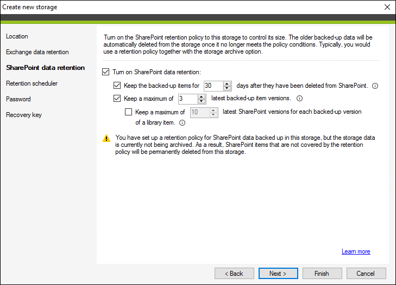The height and width of the screenshot is (285, 396).
Task: Click the Next button
Action: coord(278,274)
